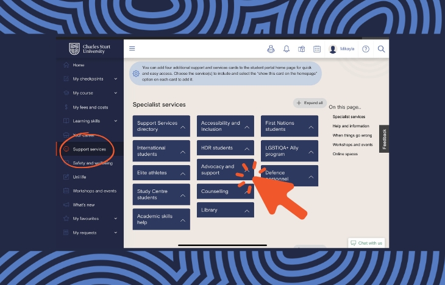Click the Expand all button

310,103
